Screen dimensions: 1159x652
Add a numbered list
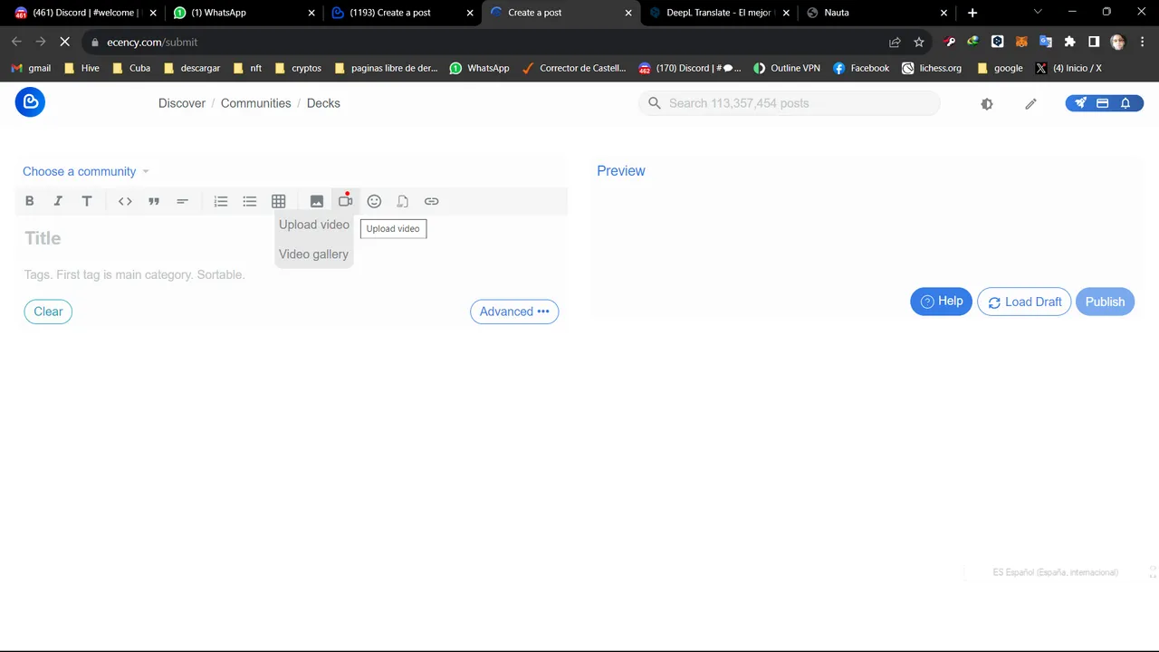[x=221, y=201]
